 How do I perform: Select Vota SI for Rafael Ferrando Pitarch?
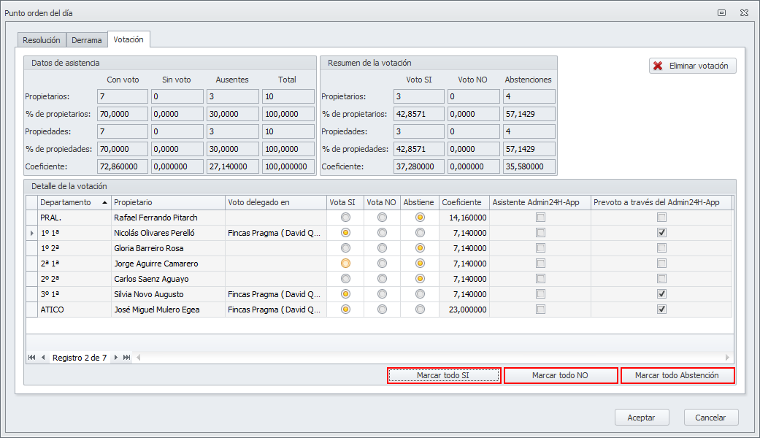click(x=345, y=218)
